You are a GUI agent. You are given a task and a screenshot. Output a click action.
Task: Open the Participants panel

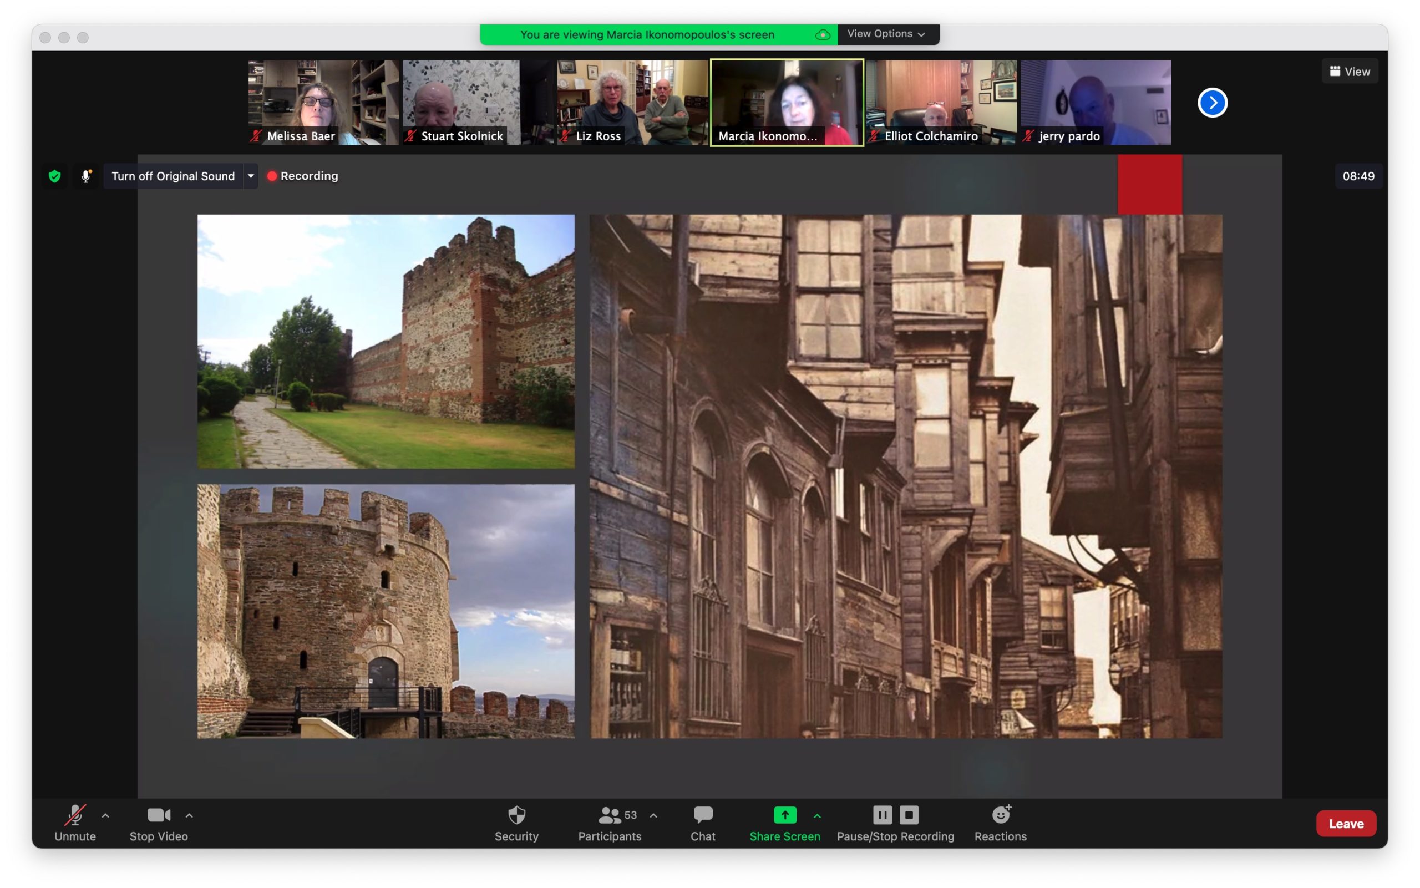609,821
